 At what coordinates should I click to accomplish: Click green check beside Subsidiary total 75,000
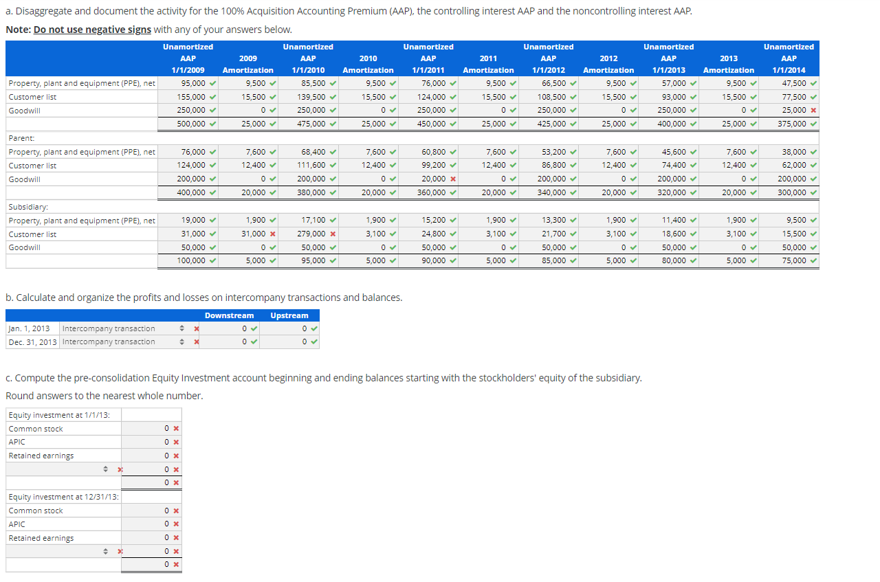(813, 260)
